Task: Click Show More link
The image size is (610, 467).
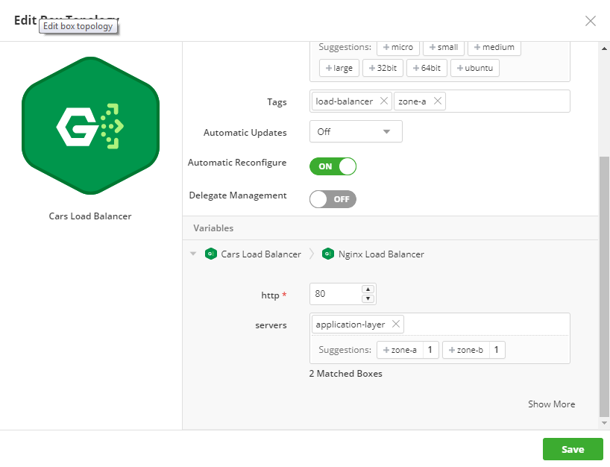Action: [x=551, y=404]
